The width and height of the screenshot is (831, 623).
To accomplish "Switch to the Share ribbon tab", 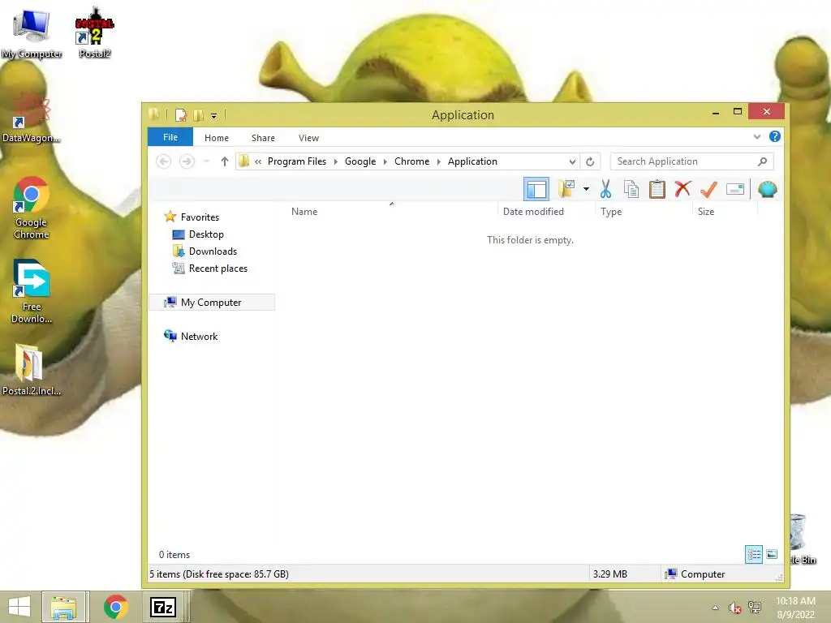I will click(263, 138).
